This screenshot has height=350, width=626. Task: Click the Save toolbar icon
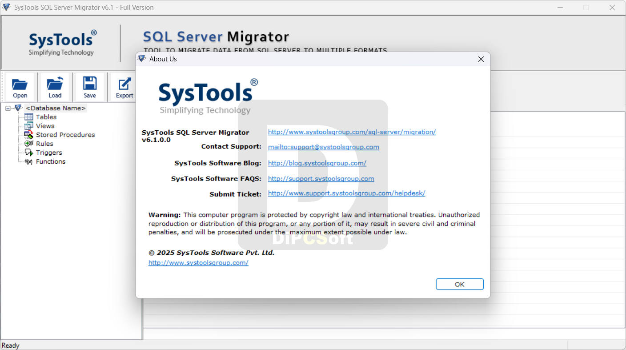tap(90, 83)
